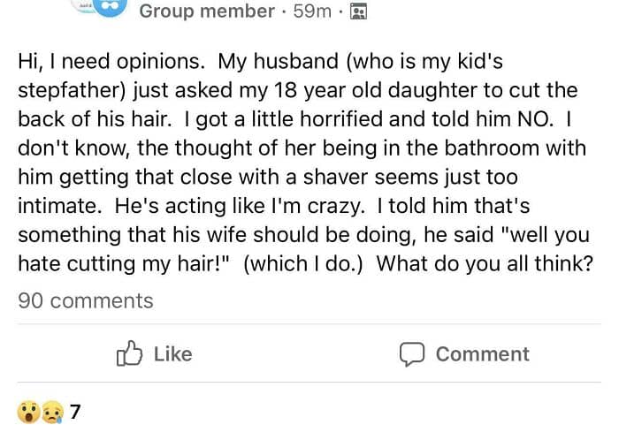View the reaction count of 7
The image size is (619, 440).
pos(75,412)
